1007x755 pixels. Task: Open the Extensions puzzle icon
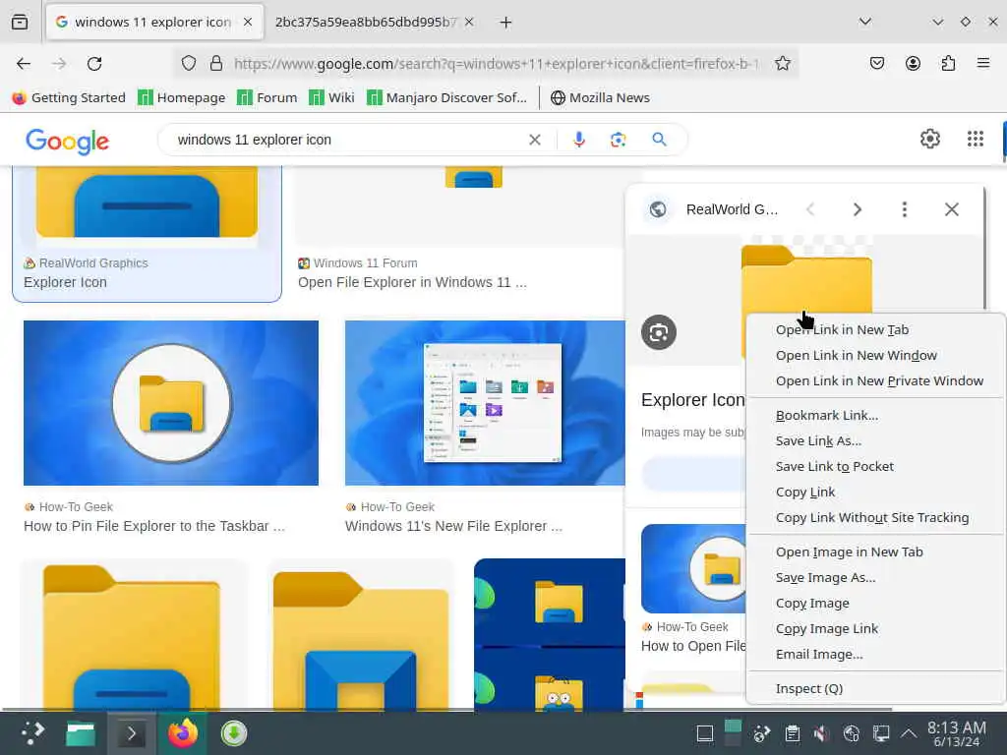[949, 64]
